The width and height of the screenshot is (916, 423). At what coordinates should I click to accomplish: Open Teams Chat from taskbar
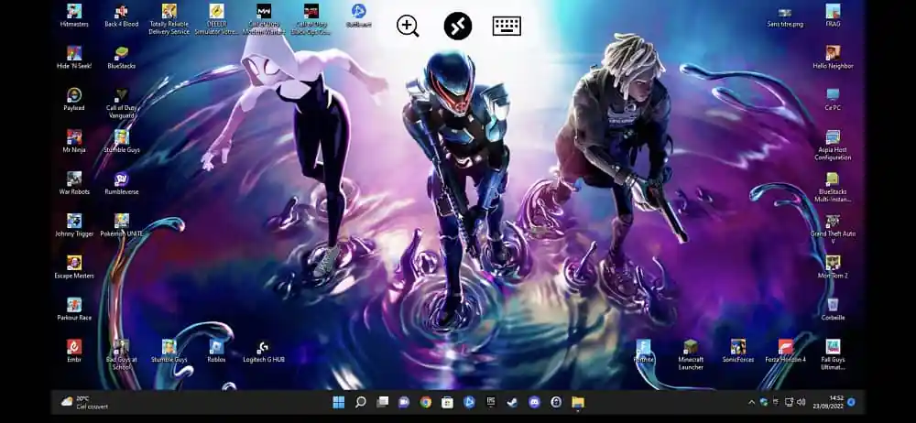(404, 402)
